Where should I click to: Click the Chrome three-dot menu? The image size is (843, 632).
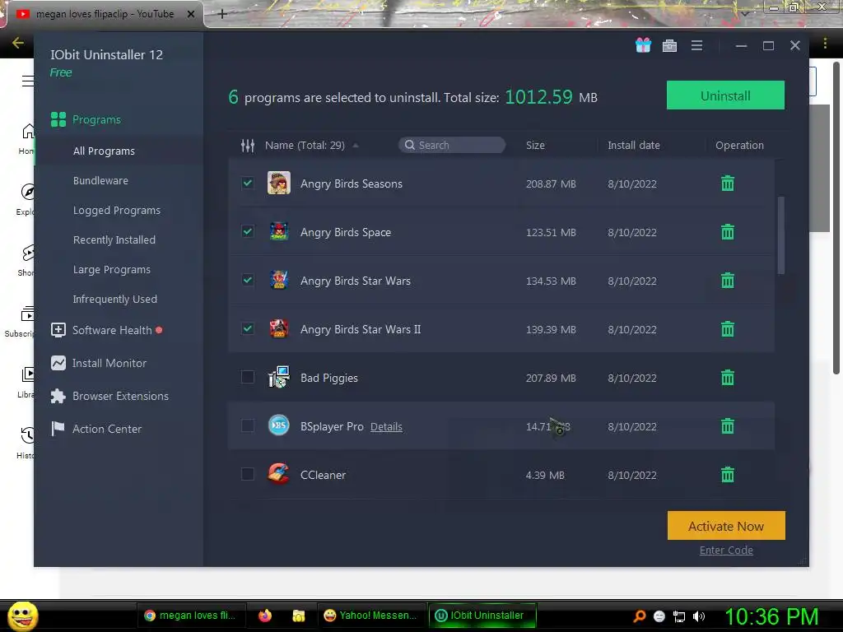point(825,43)
